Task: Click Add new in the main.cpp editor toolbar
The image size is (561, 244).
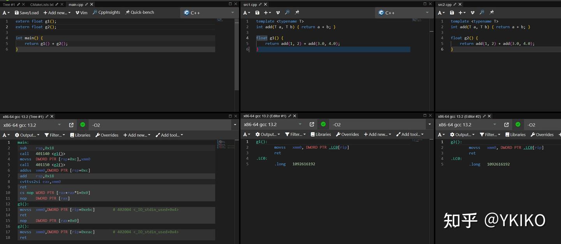Action: point(57,12)
